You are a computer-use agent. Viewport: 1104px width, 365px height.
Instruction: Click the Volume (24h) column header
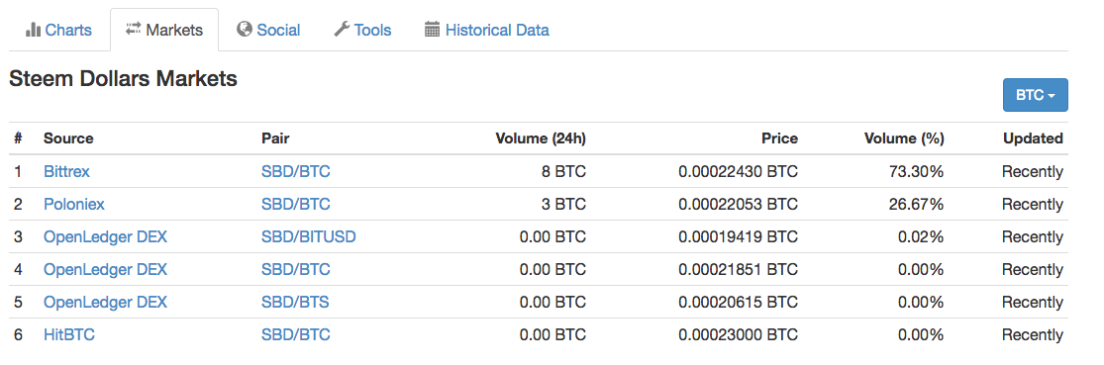[540, 138]
